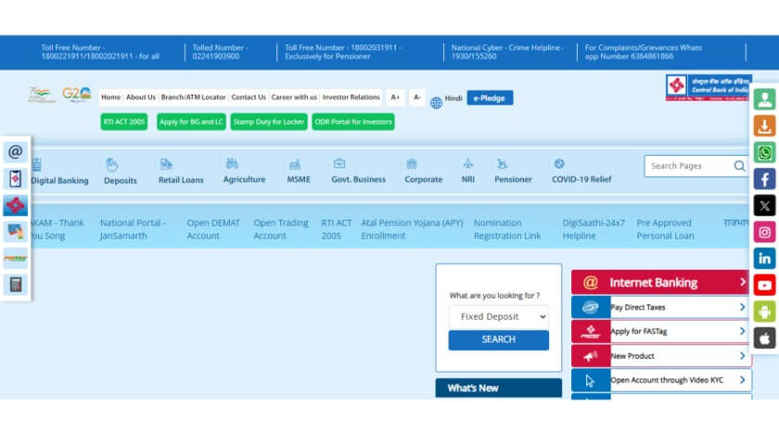Click the search magnifier icon
Viewport: 779px width, 444px height.
[x=739, y=166]
